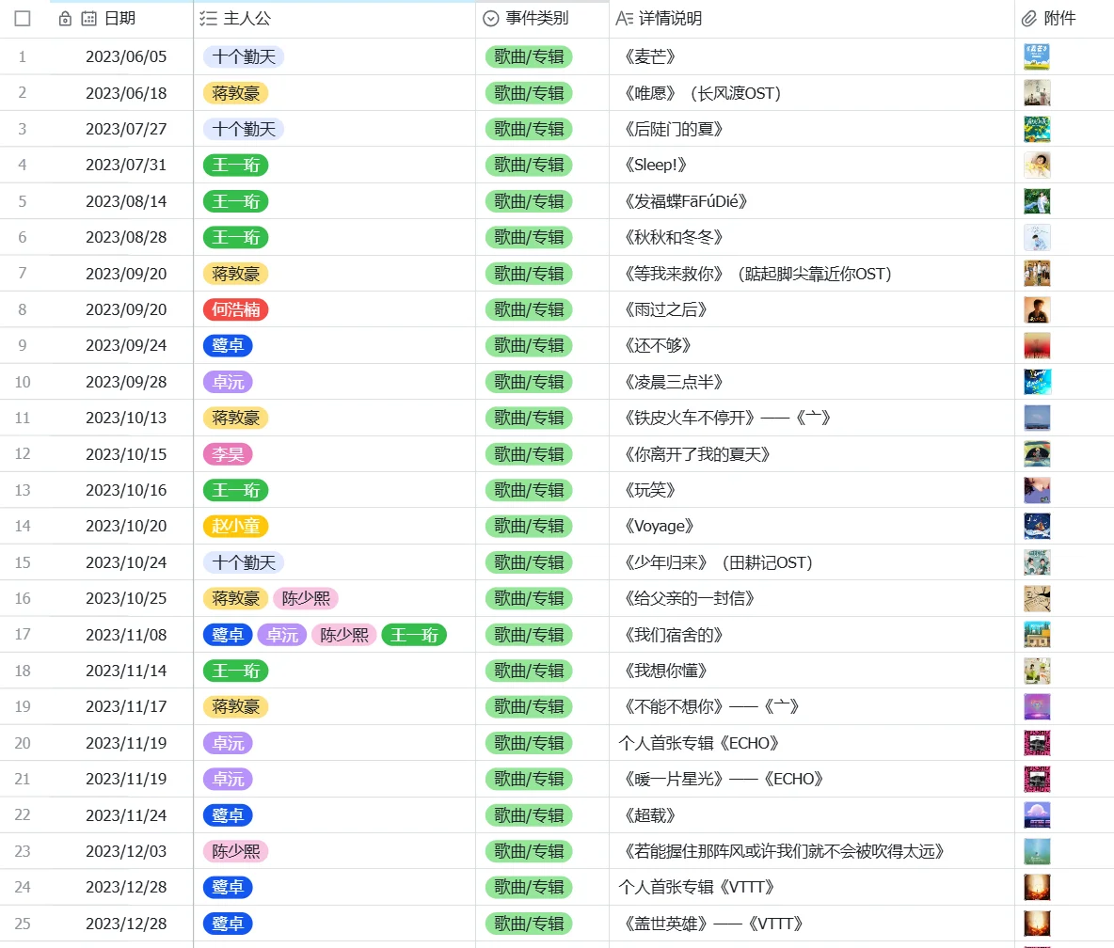
Task: Select row number 13
Action: pos(23,490)
